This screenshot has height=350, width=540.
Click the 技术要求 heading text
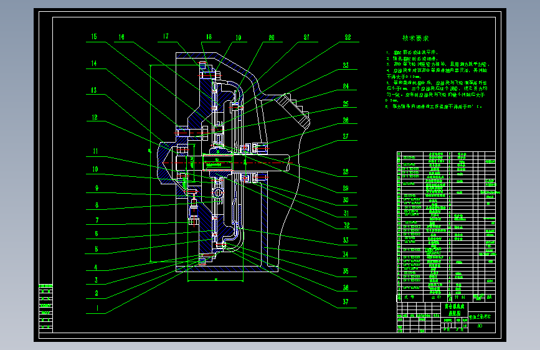click(415, 38)
